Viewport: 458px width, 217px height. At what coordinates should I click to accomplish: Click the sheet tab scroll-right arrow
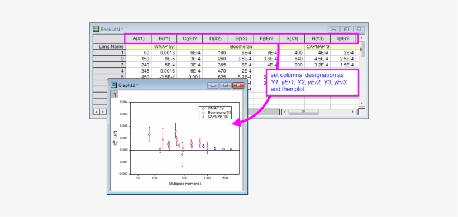pos(103,112)
